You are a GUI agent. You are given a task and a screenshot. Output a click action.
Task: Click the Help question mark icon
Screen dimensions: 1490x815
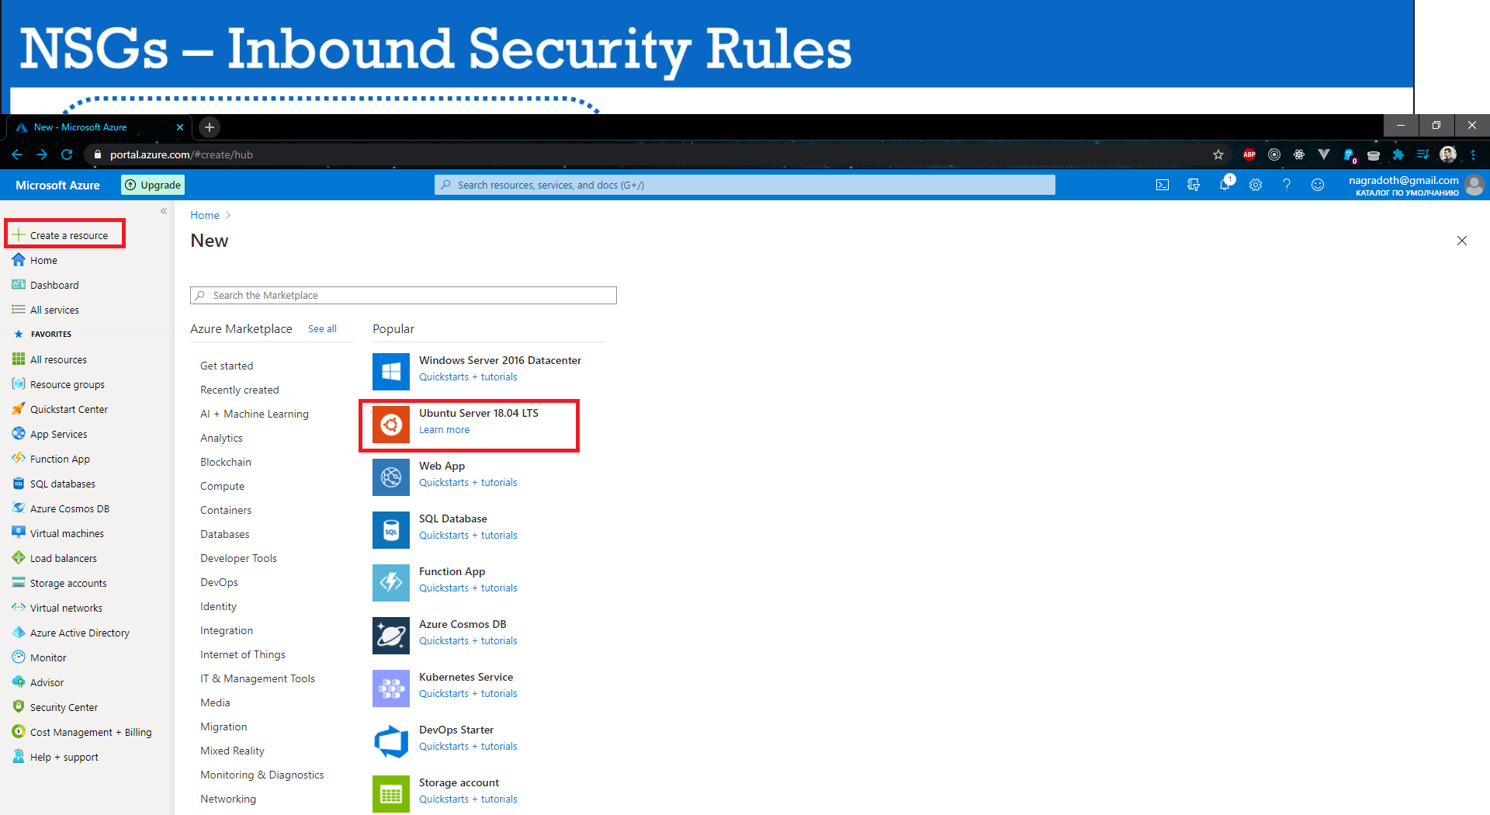1287,185
